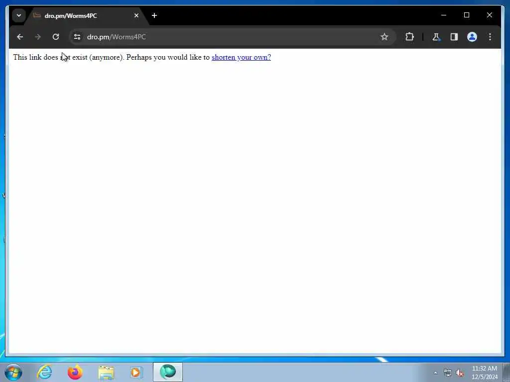The height and width of the screenshot is (382, 510).
Task: View site information for dro.pm
Action: [77, 37]
